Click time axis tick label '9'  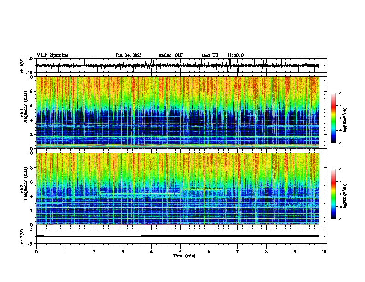click(295, 252)
